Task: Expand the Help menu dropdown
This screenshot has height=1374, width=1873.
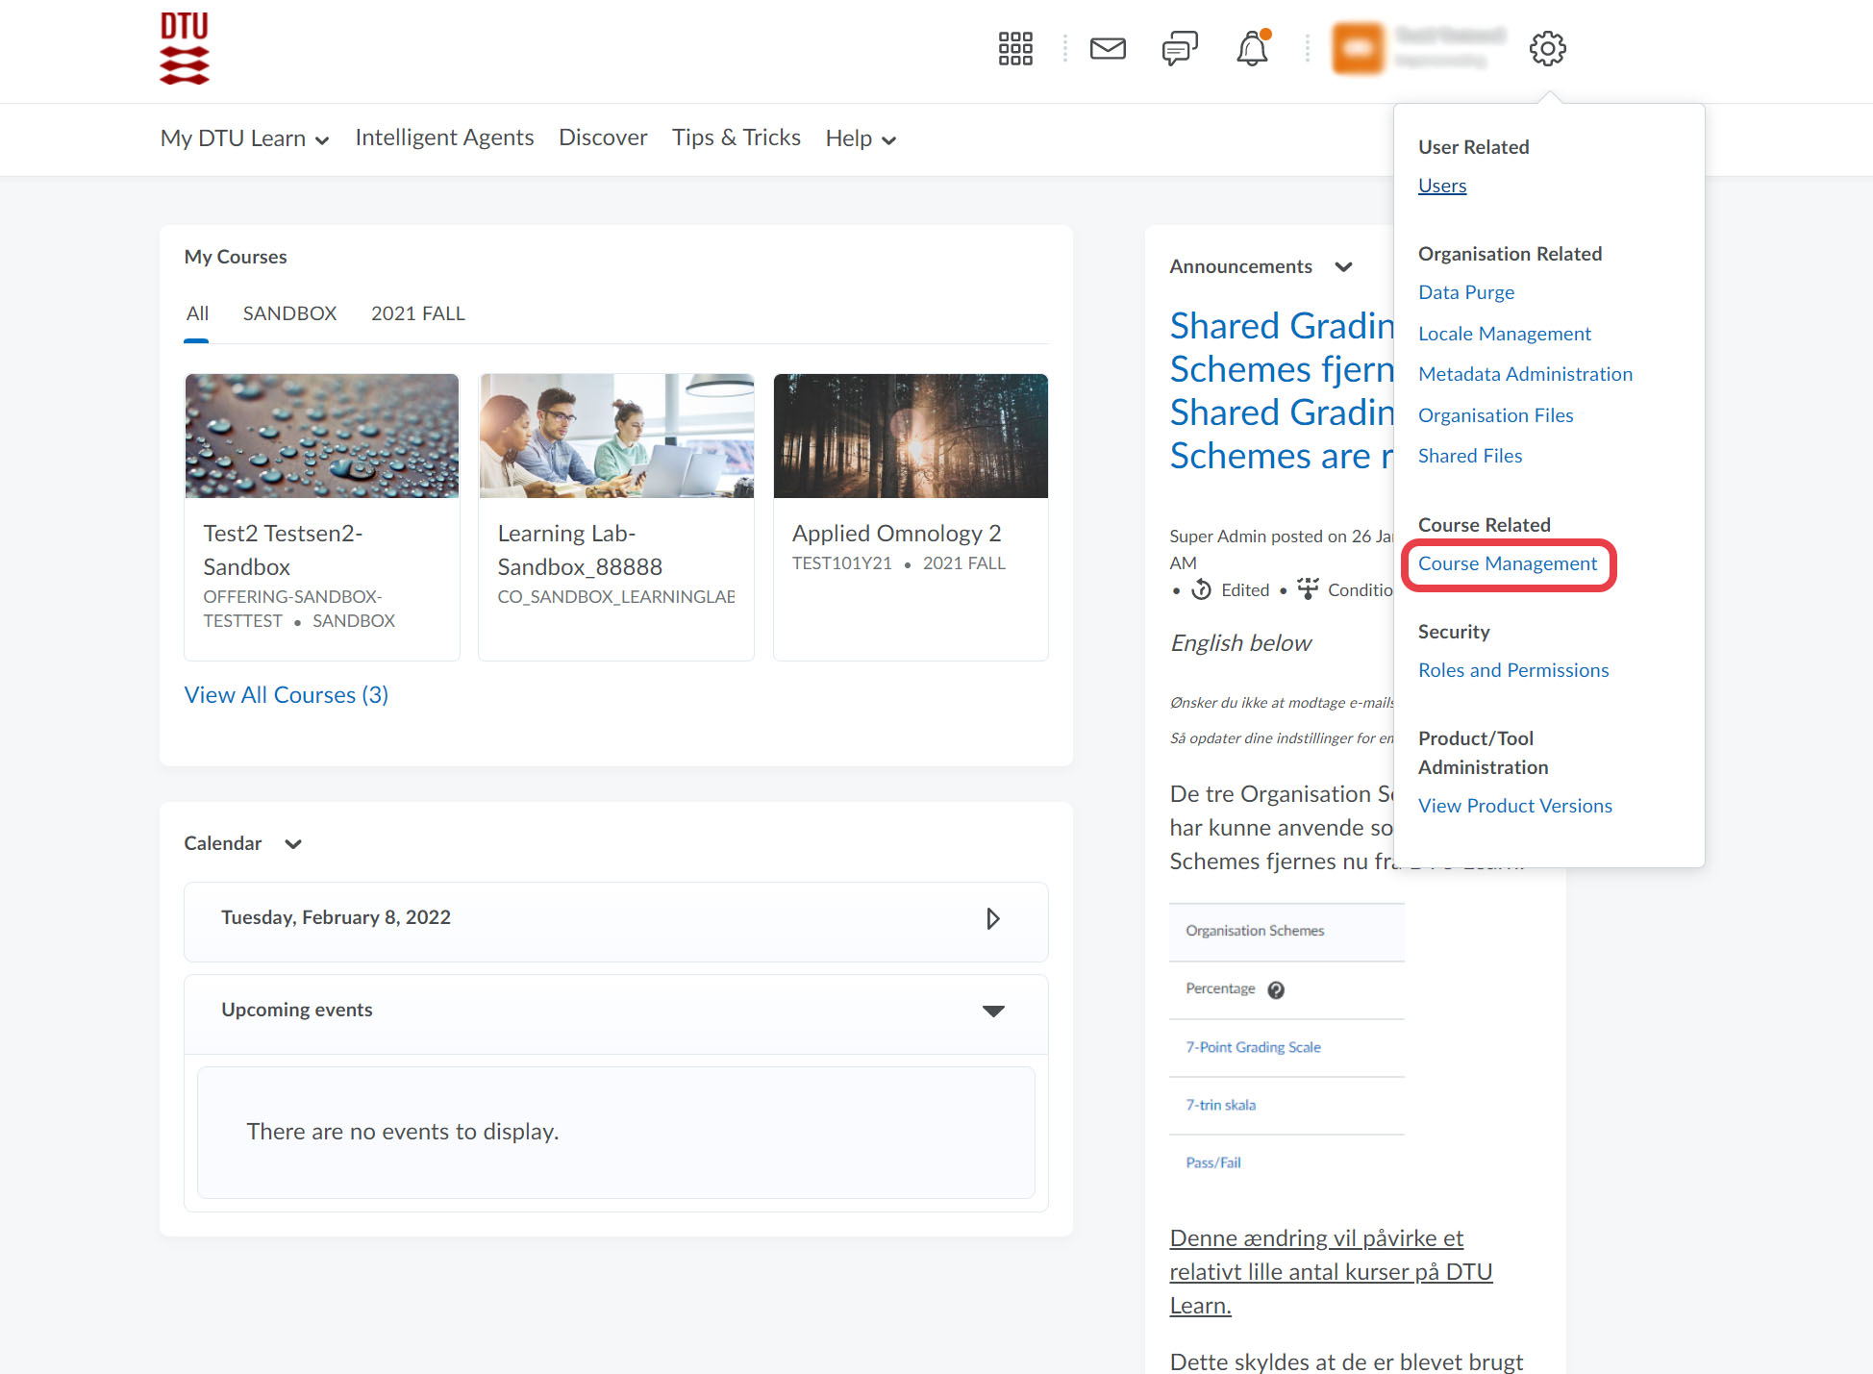Action: [861, 138]
